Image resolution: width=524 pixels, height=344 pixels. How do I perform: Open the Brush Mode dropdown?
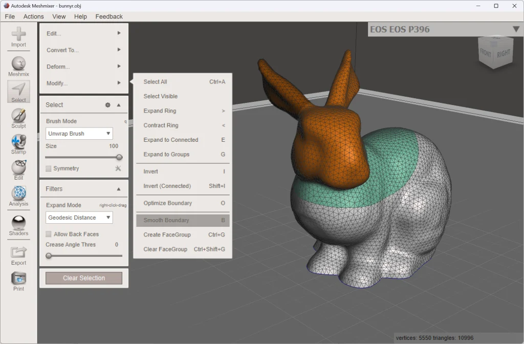79,133
